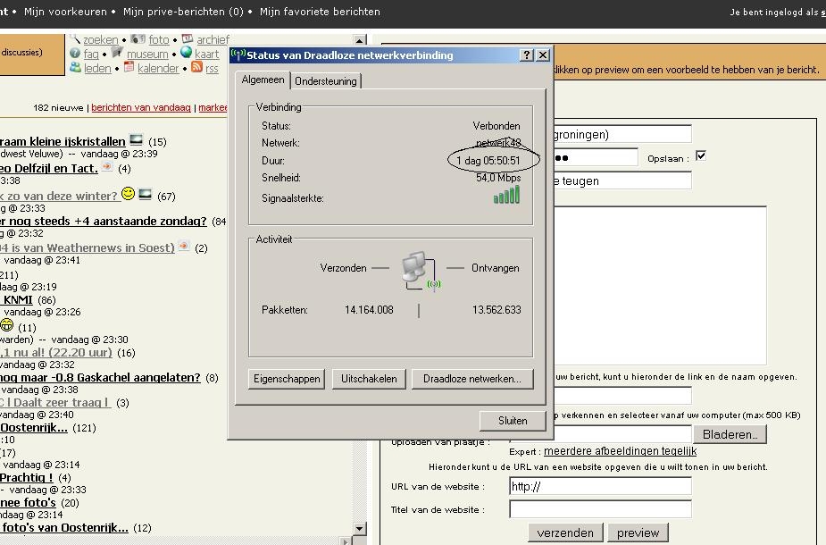Open the archief icon
This screenshot has height=545, width=826.
[x=188, y=39]
